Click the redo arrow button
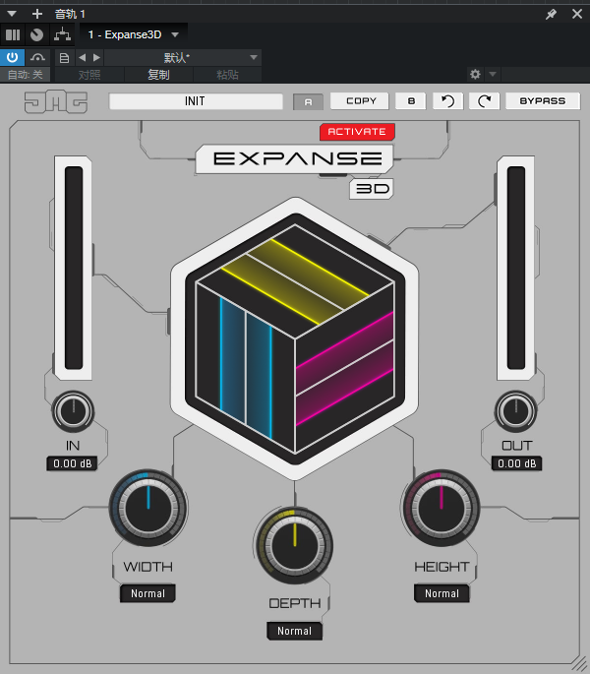The height and width of the screenshot is (674, 590). coord(484,101)
